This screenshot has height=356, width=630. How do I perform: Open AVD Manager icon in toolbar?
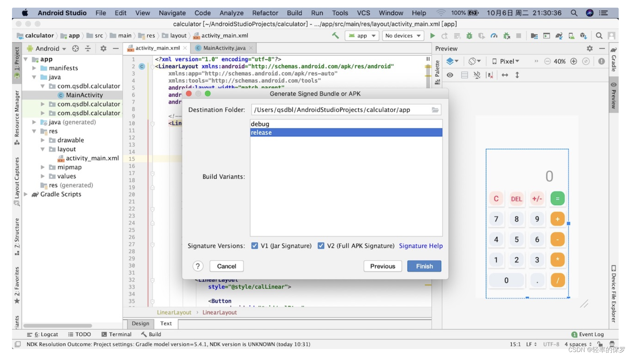click(571, 36)
